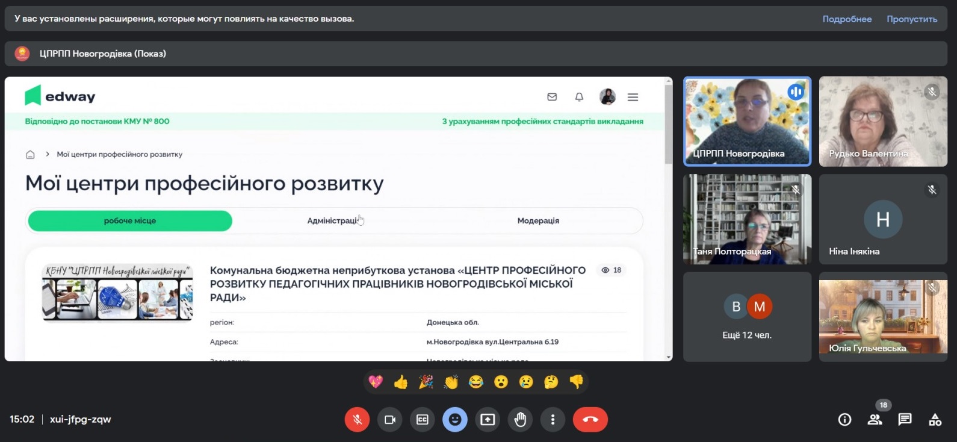
Task: Click the ЦПРПП Новогродівка video tile
Action: 747,121
